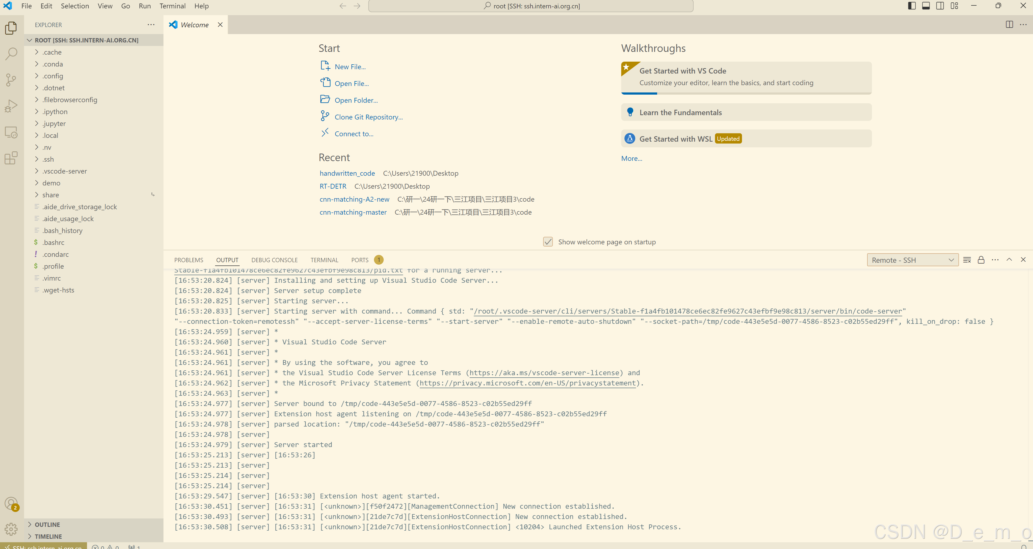The width and height of the screenshot is (1033, 549).
Task: Open the Explorer view in activity bar
Action: pyautogui.click(x=11, y=28)
